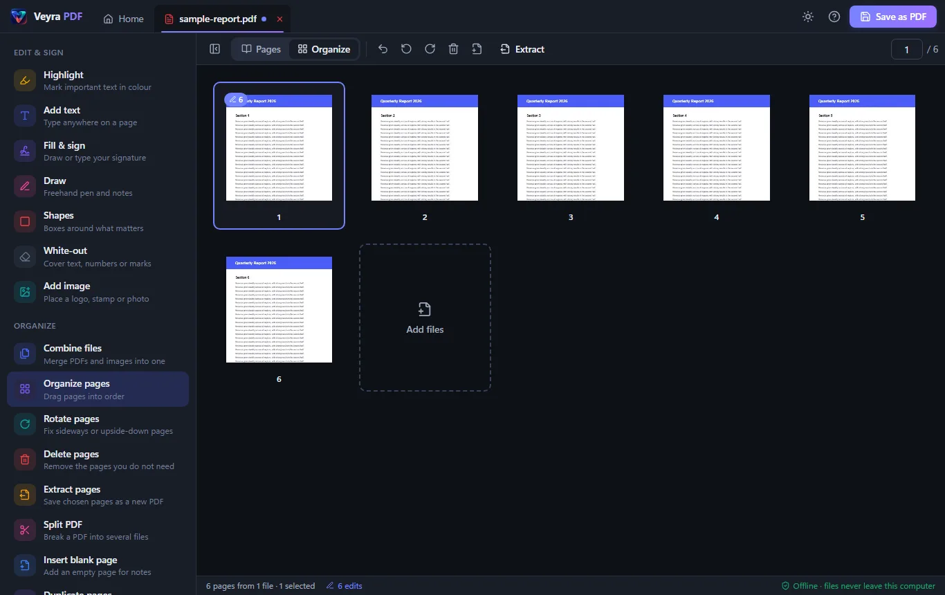Delete selected page with trash icon
Viewport: 945px width, 595px height.
453,49
